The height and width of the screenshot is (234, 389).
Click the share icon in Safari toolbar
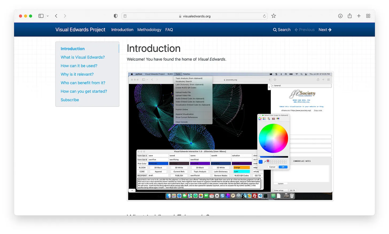[349, 16]
